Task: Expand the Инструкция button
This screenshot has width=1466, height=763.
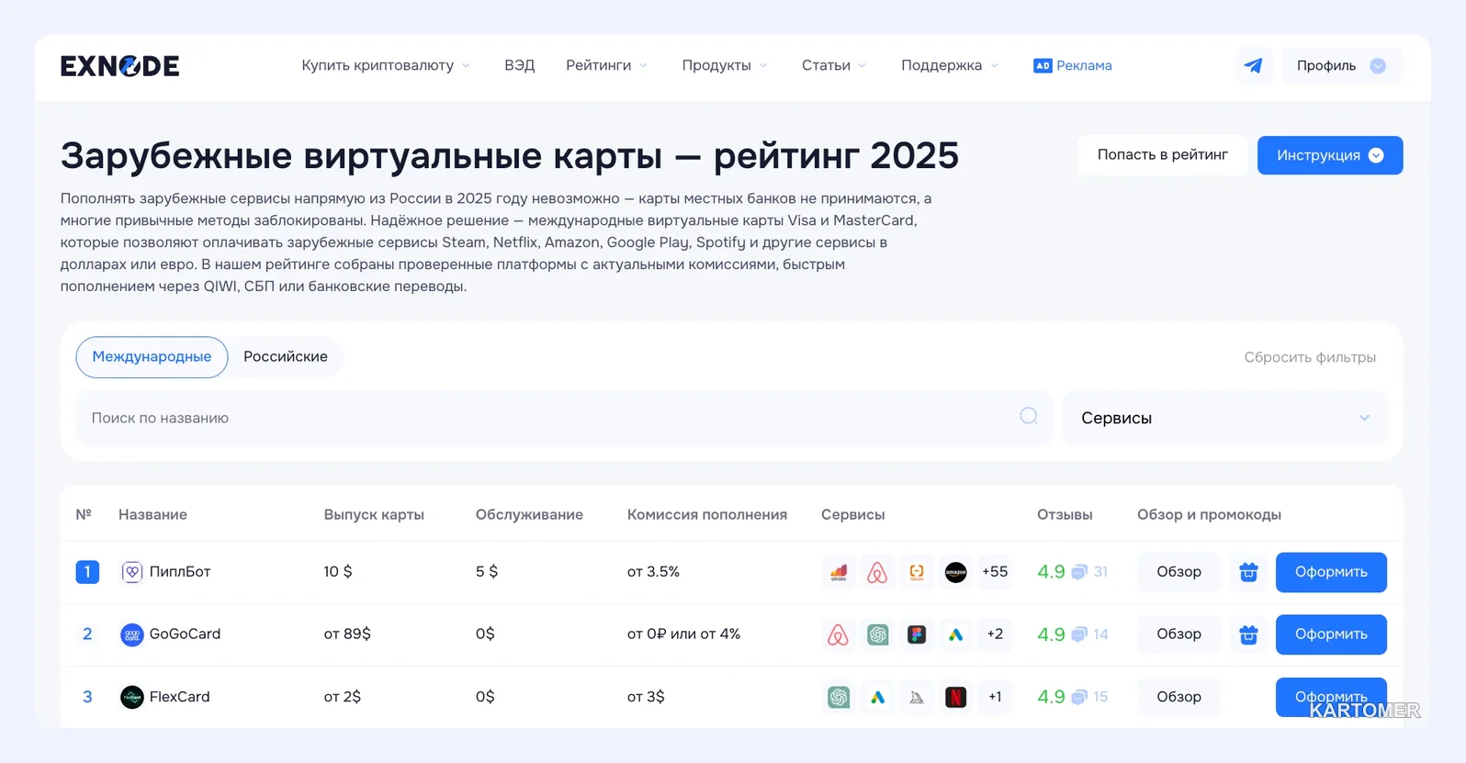Action: (1330, 155)
